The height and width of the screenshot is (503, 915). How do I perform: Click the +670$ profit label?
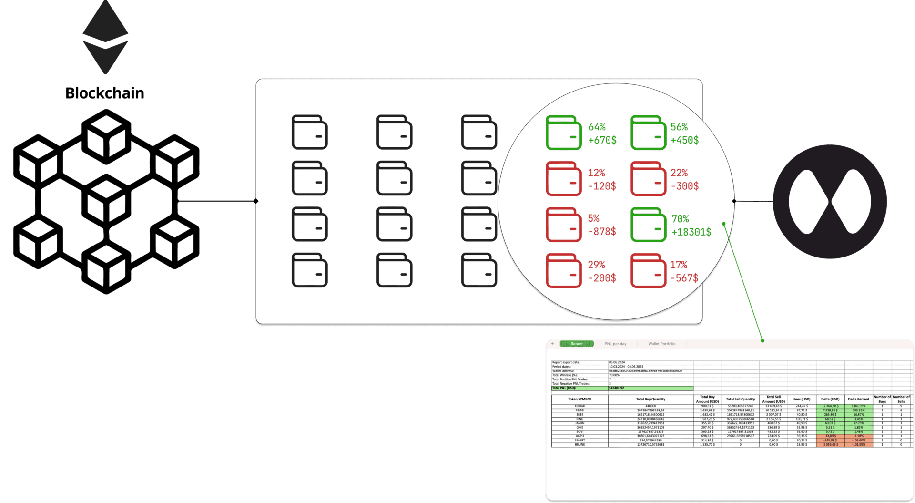click(602, 140)
